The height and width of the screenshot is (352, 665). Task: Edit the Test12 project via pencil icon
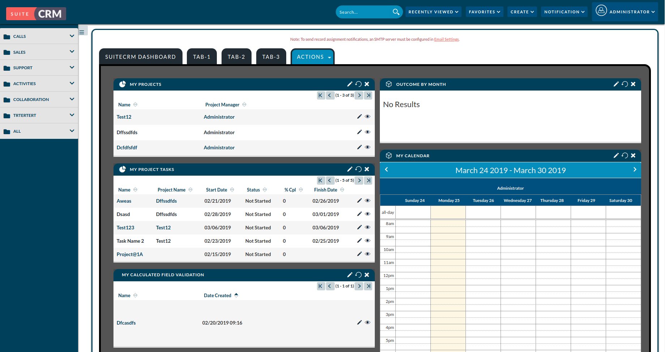(x=359, y=116)
